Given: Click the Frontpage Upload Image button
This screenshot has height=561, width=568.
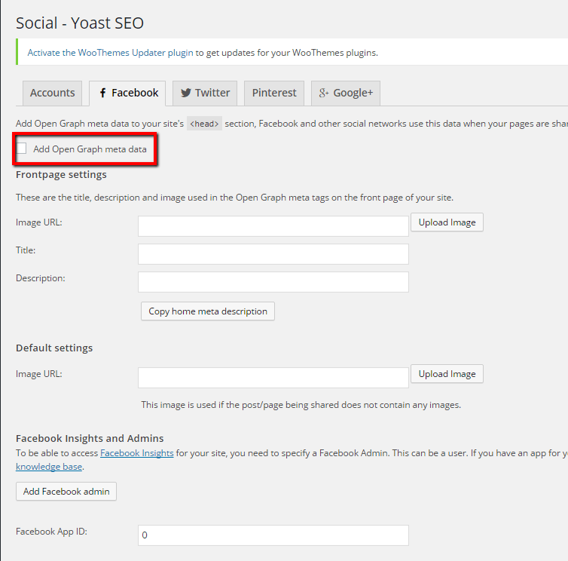Looking at the screenshot, I should click(447, 222).
